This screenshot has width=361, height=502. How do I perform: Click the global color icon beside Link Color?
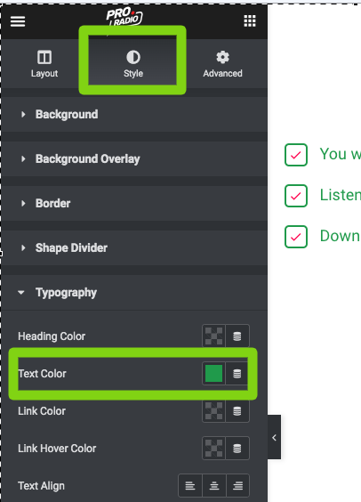point(237,411)
